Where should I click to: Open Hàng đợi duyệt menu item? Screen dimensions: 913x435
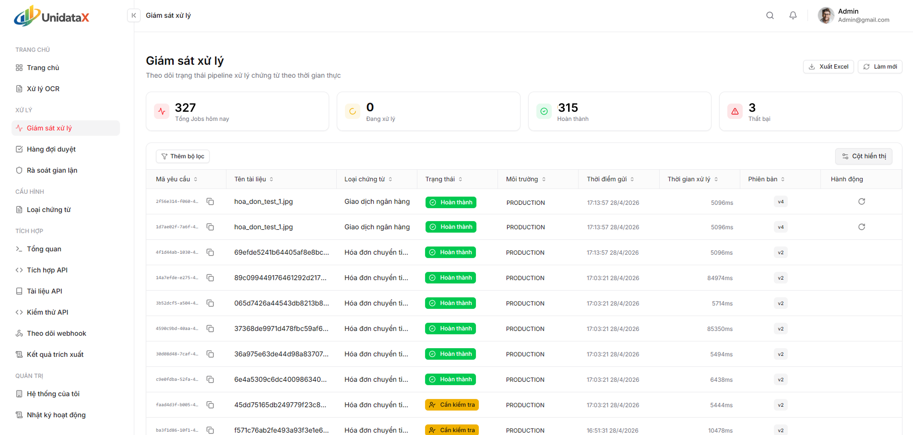[66, 149]
